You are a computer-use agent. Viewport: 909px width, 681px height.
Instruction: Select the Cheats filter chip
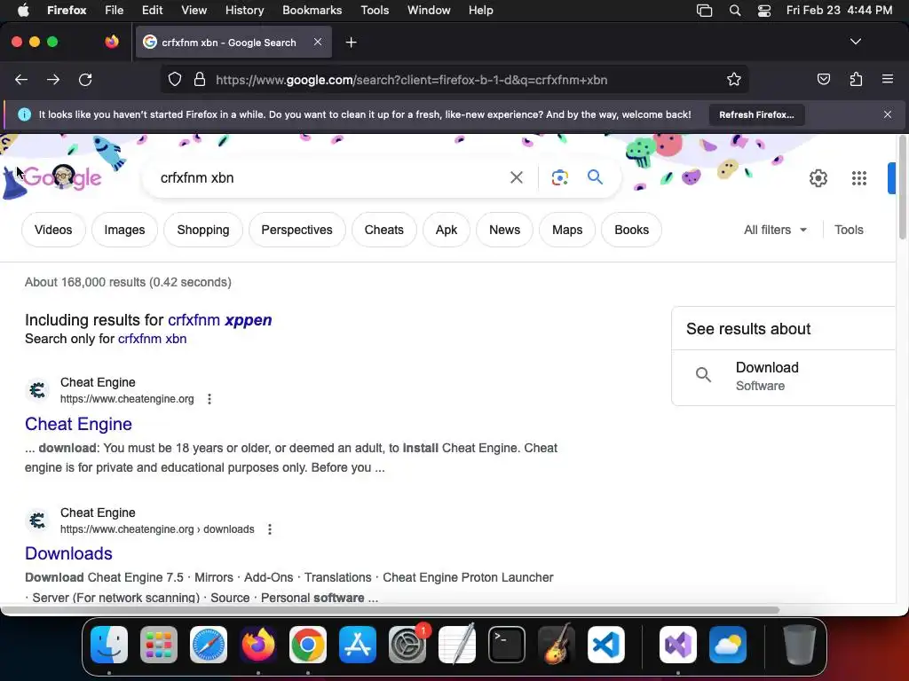383,230
